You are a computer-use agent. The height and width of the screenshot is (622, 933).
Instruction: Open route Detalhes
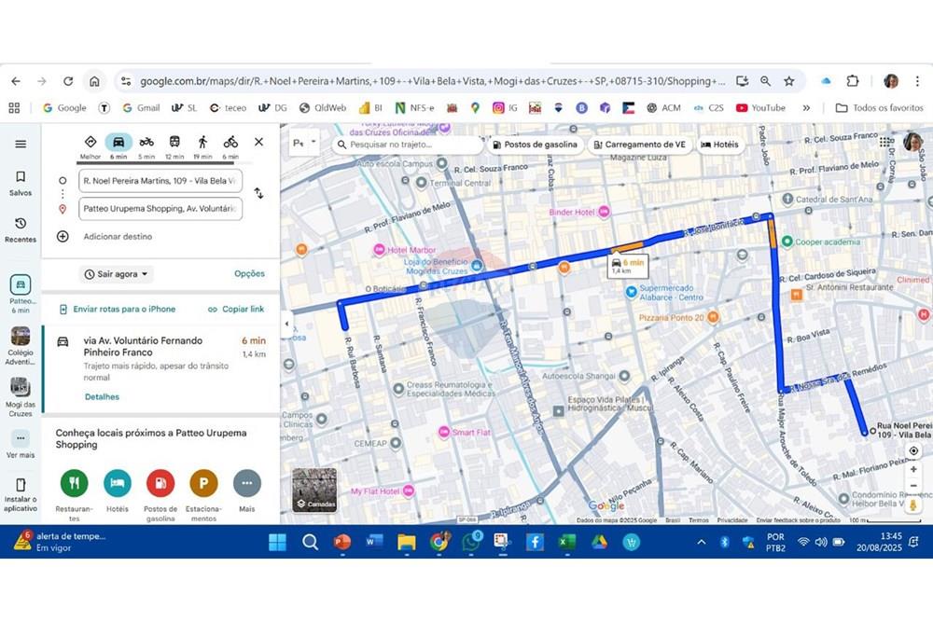tap(102, 396)
